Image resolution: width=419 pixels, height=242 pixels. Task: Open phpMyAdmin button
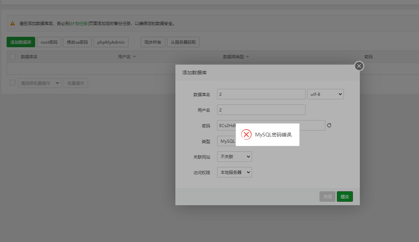111,42
